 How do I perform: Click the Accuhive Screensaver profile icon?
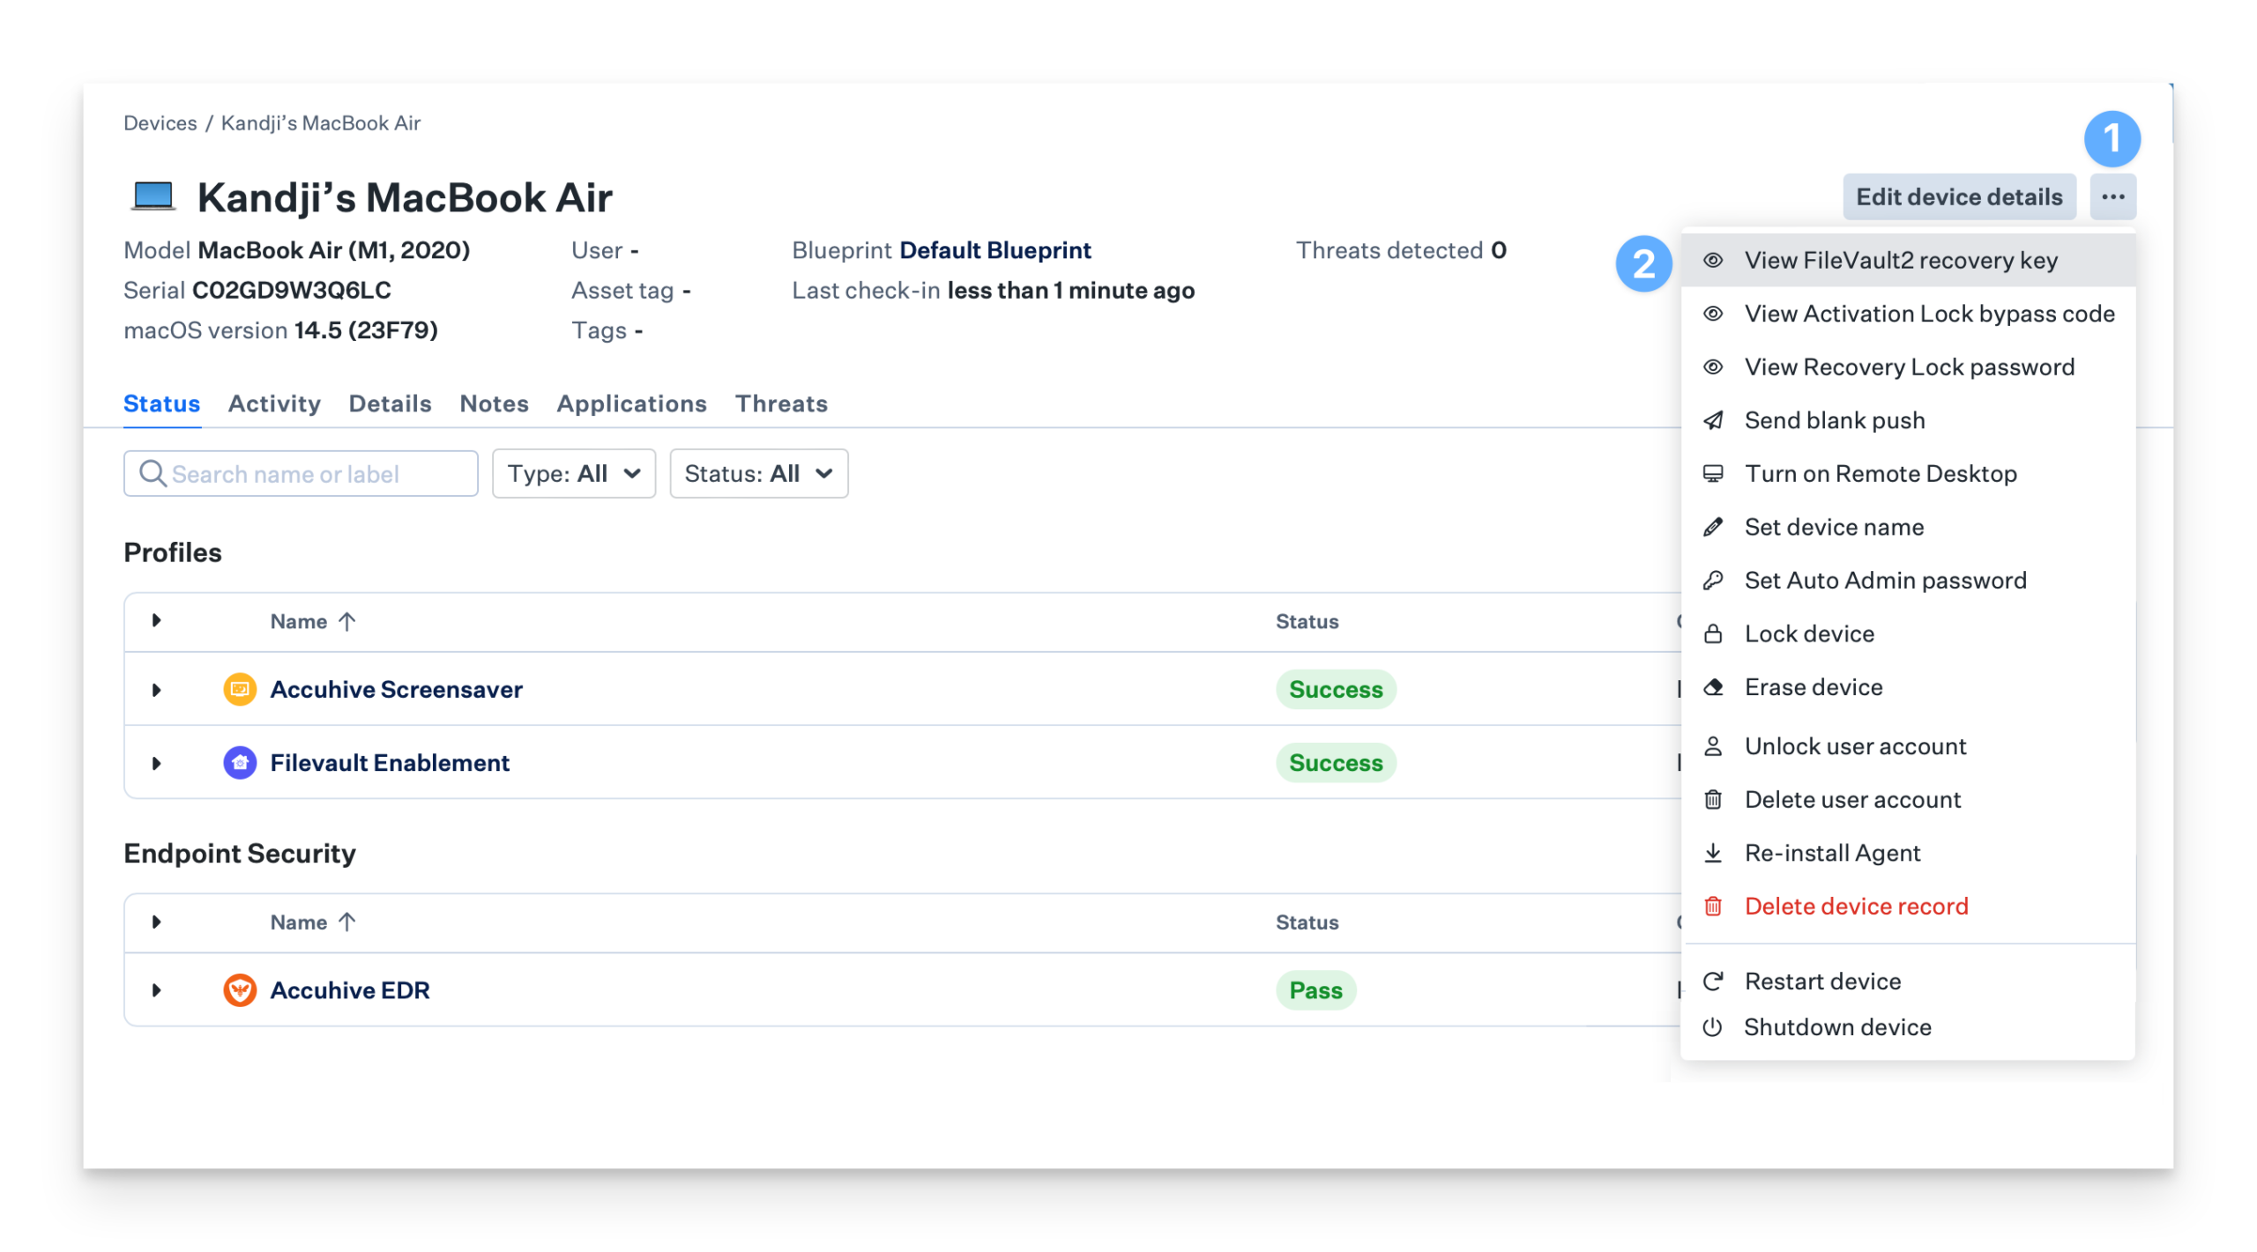[240, 689]
